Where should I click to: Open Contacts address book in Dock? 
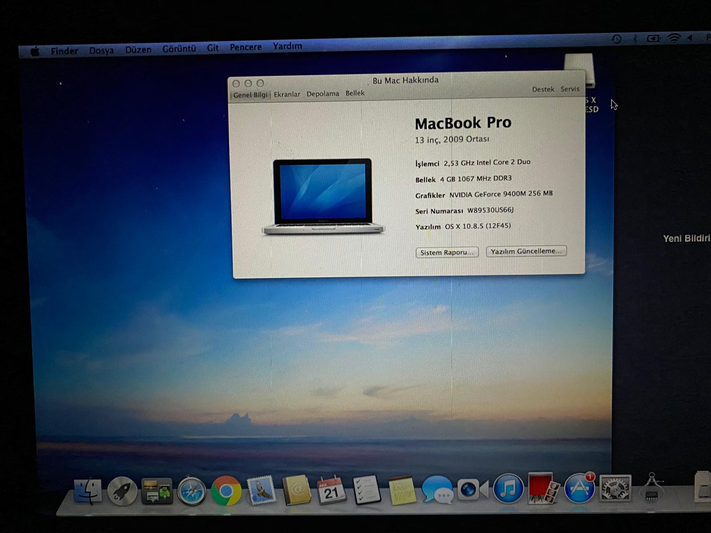coord(296,490)
